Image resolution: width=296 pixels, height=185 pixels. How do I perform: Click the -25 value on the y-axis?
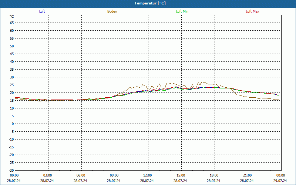pyautogui.click(x=11, y=163)
